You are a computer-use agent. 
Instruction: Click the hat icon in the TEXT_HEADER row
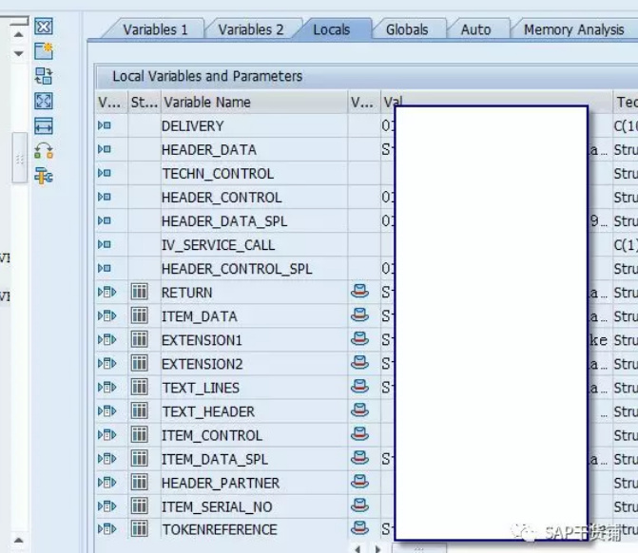[359, 410]
